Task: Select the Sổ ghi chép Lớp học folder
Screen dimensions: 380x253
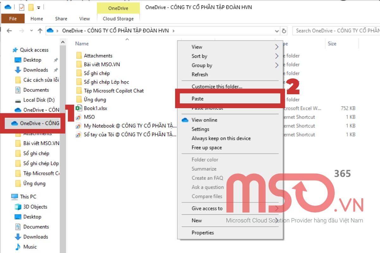Action: pos(106,82)
